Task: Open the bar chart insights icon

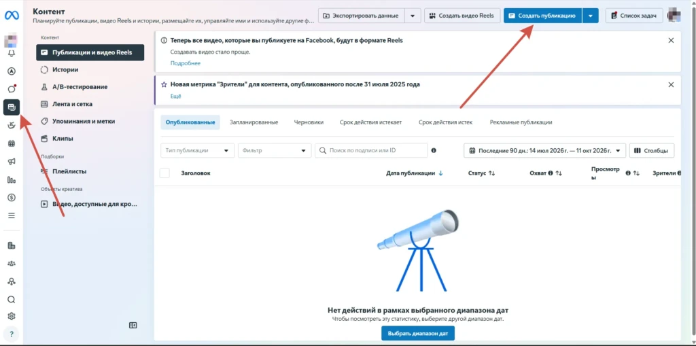Action: 12,180
